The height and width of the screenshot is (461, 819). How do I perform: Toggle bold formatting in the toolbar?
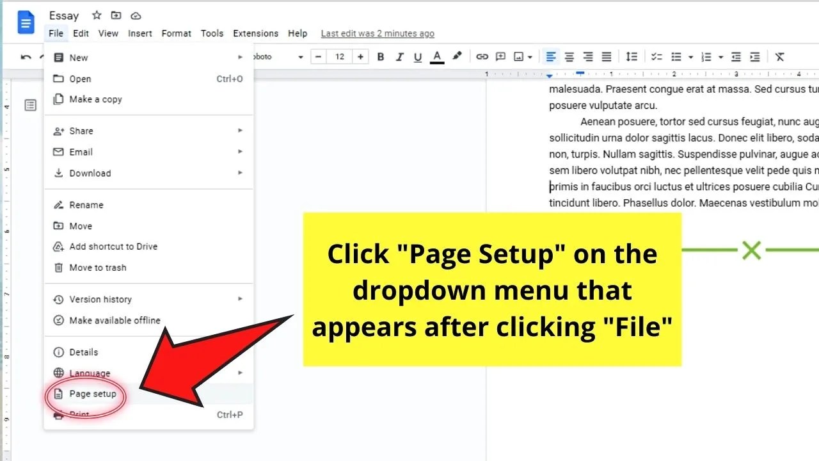(381, 56)
